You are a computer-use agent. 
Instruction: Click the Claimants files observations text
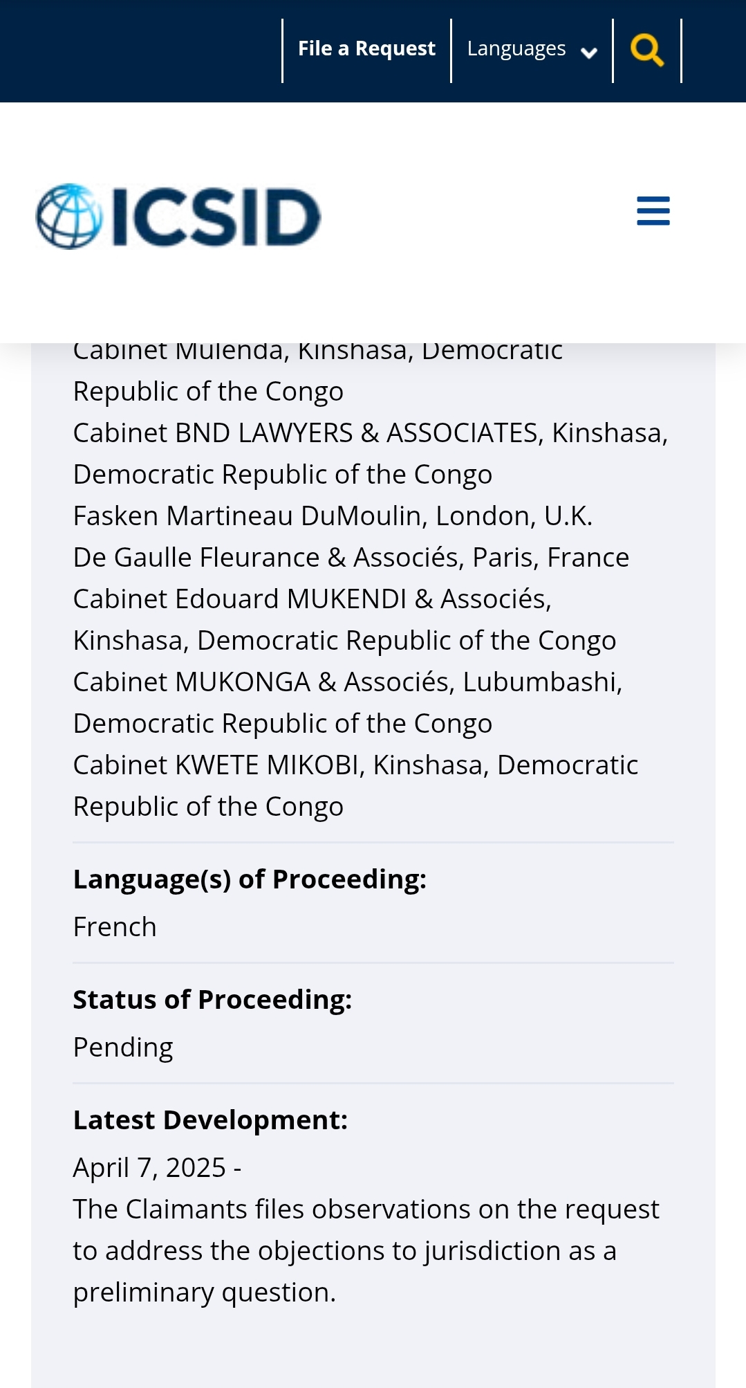366,1251
